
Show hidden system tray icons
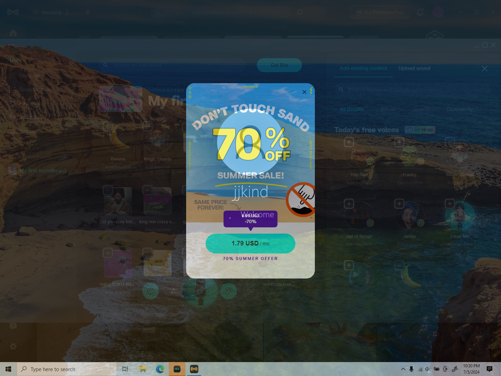[x=403, y=369]
